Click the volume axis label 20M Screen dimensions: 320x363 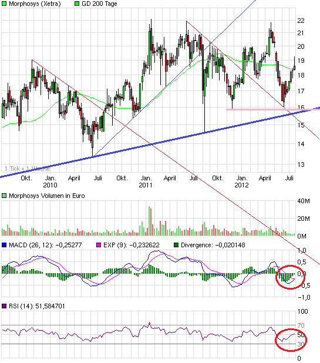(304, 219)
